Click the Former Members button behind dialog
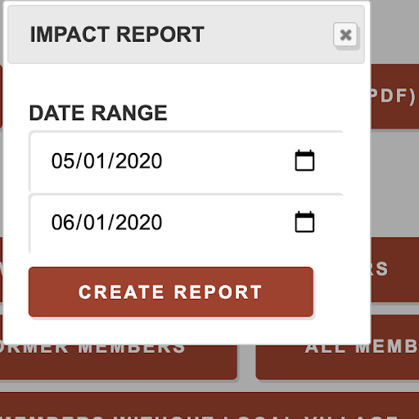 119,363
